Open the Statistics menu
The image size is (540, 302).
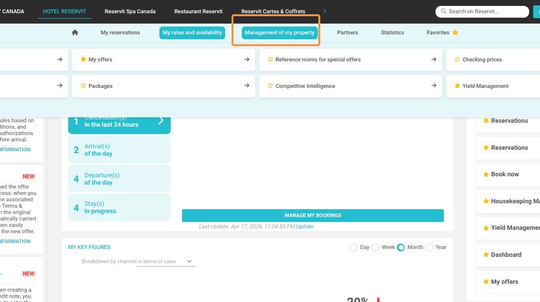click(x=392, y=32)
